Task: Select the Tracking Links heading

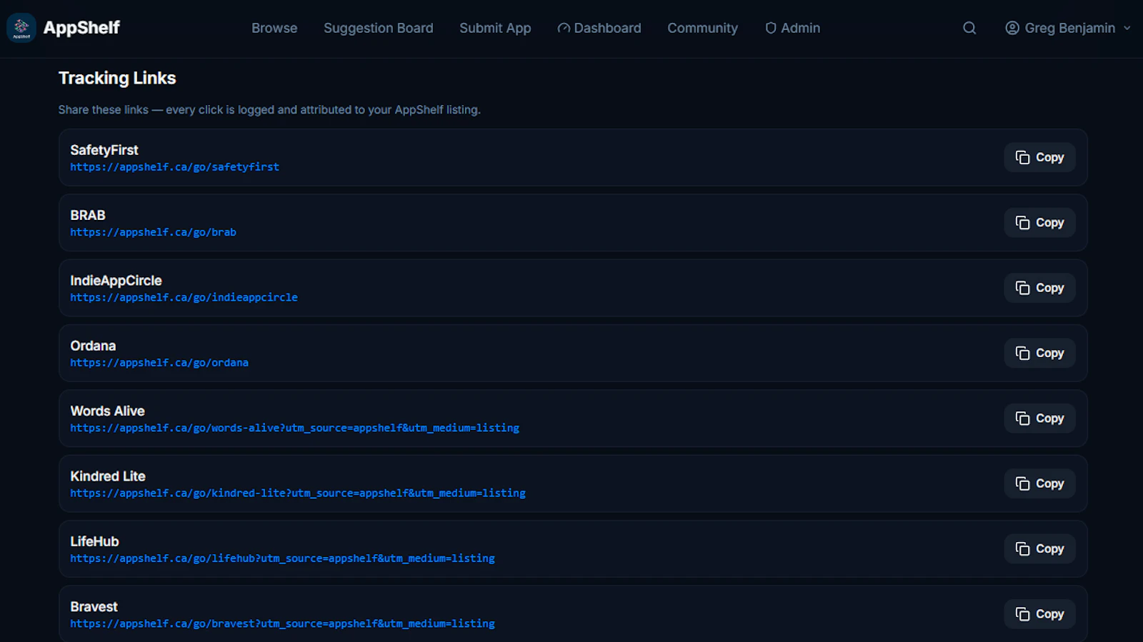Action: tap(117, 78)
